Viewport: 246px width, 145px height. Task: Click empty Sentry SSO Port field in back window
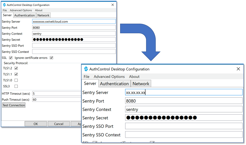pyautogui.click(x=74, y=45)
